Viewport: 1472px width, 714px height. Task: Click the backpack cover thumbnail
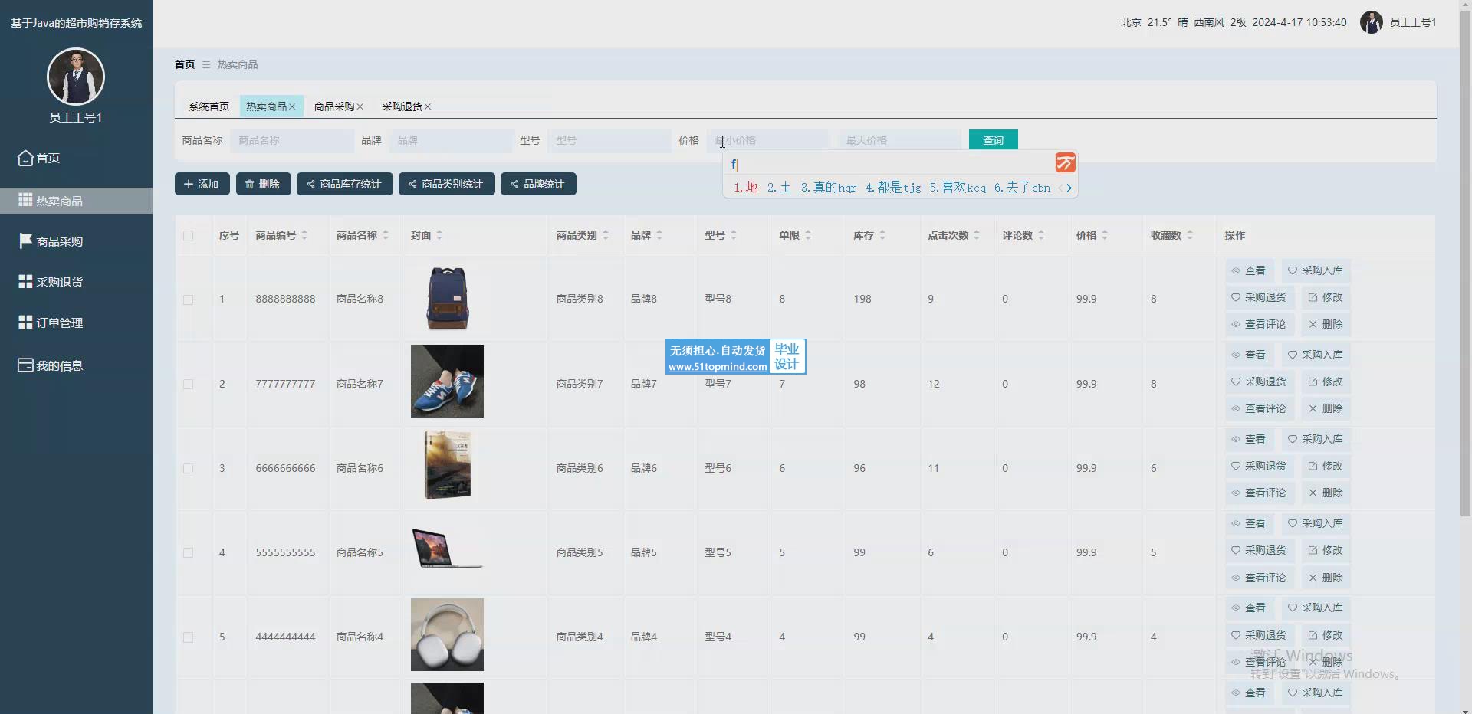[447, 298]
